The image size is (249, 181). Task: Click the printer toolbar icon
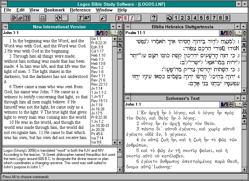pos(43,18)
